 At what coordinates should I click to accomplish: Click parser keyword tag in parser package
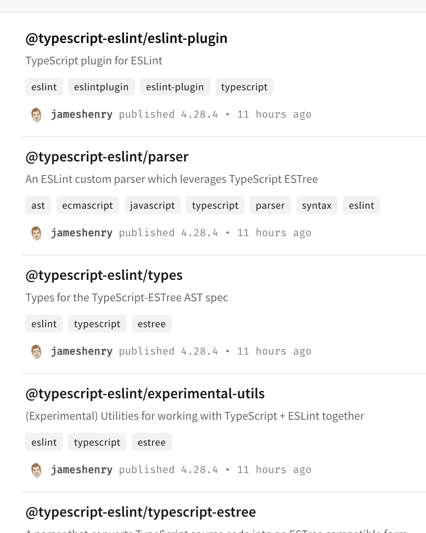click(270, 205)
